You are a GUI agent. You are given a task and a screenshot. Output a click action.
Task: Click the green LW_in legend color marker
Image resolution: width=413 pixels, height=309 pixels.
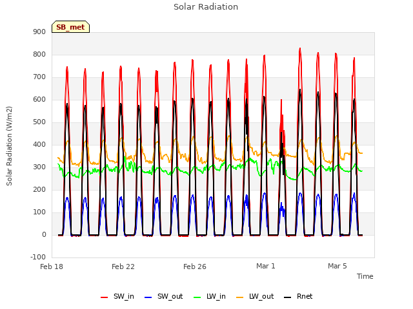(x=197, y=297)
